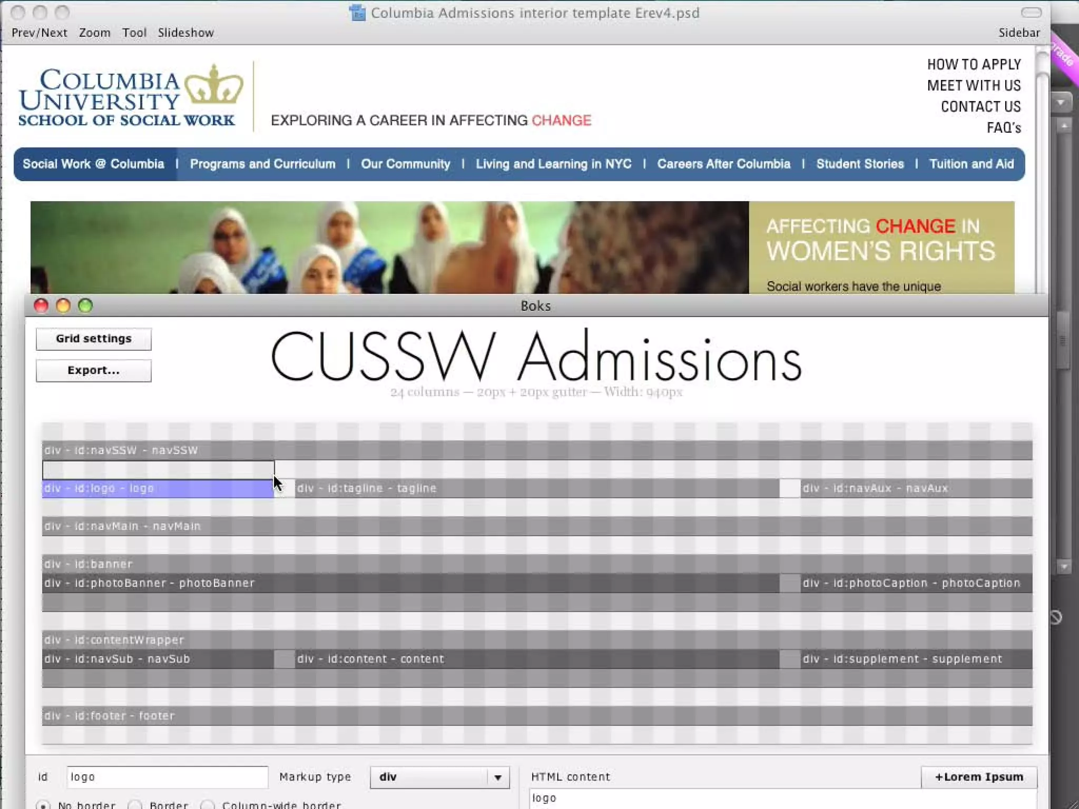Viewport: 1079px width, 809px height.
Task: Open the Tool toolbar menu
Action: click(134, 33)
